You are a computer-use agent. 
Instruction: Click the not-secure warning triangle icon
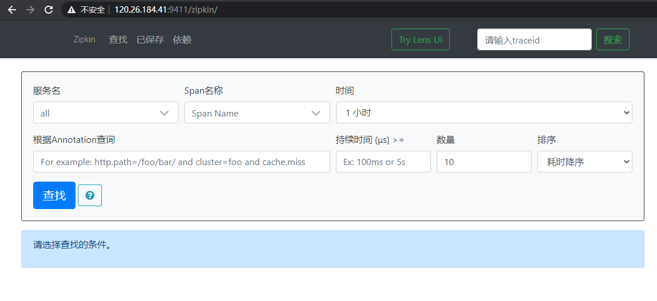[72, 10]
